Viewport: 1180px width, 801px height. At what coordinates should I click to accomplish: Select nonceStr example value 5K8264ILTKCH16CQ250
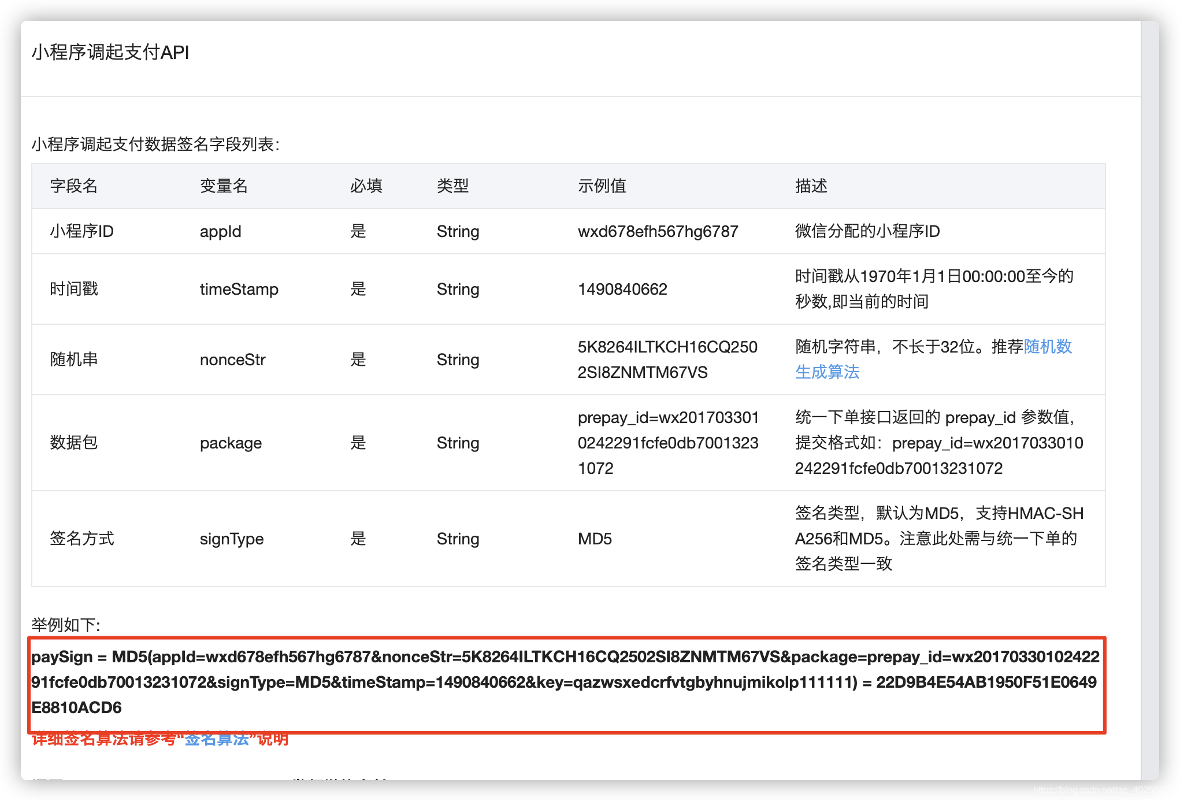tap(667, 359)
